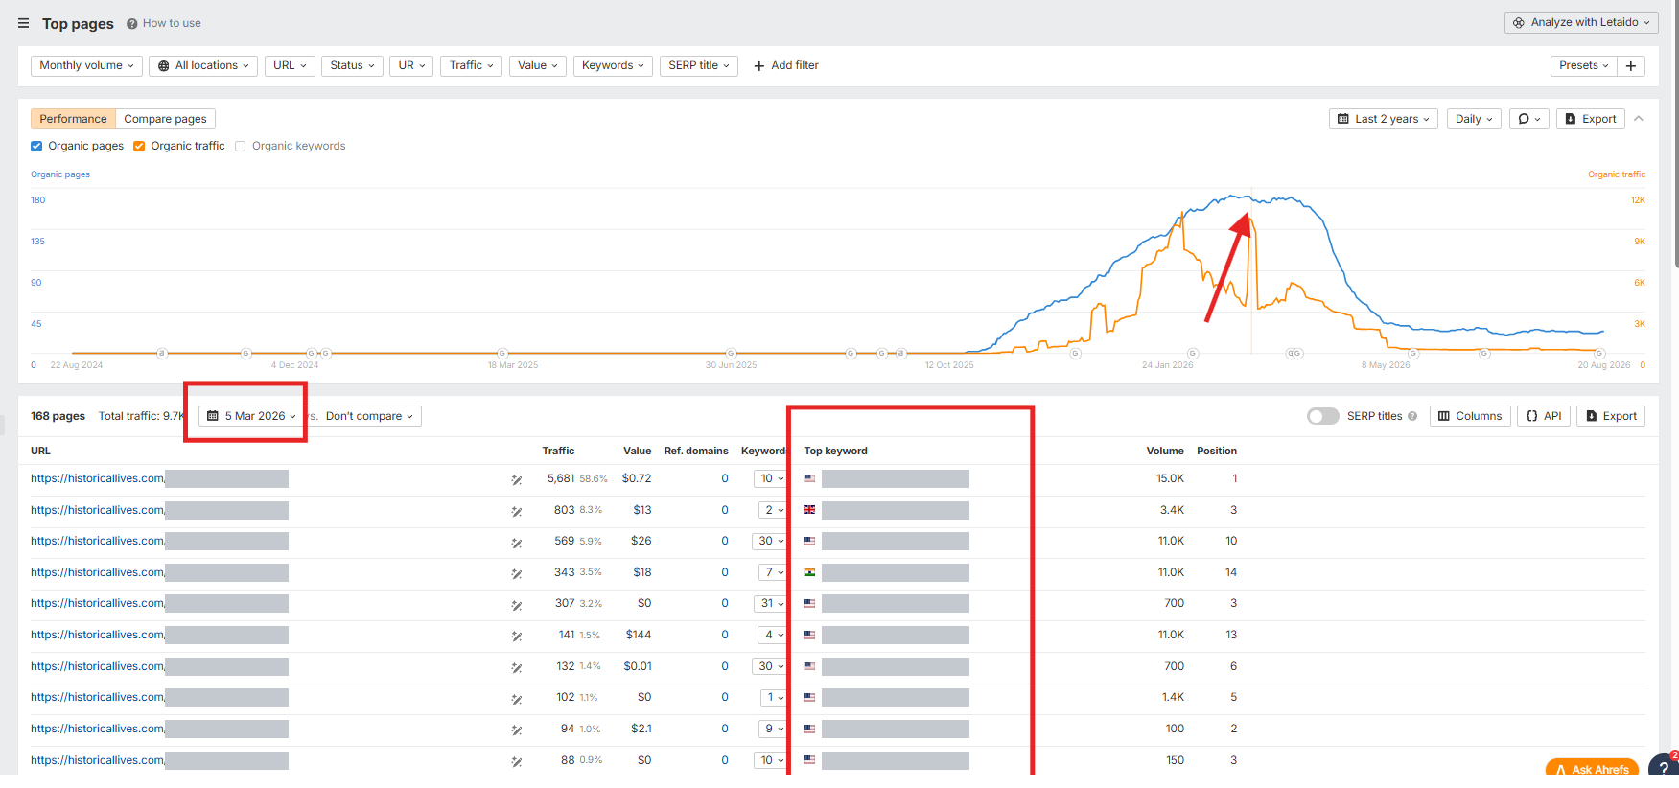Sort by the Traffic column header
The width and height of the screenshot is (1679, 788).
(x=558, y=451)
